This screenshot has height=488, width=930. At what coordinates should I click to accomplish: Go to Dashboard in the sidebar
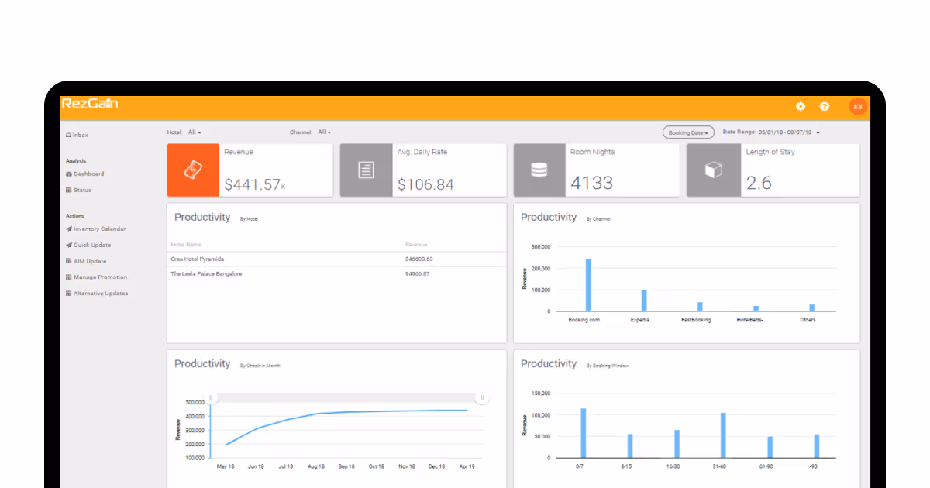pyautogui.click(x=85, y=174)
